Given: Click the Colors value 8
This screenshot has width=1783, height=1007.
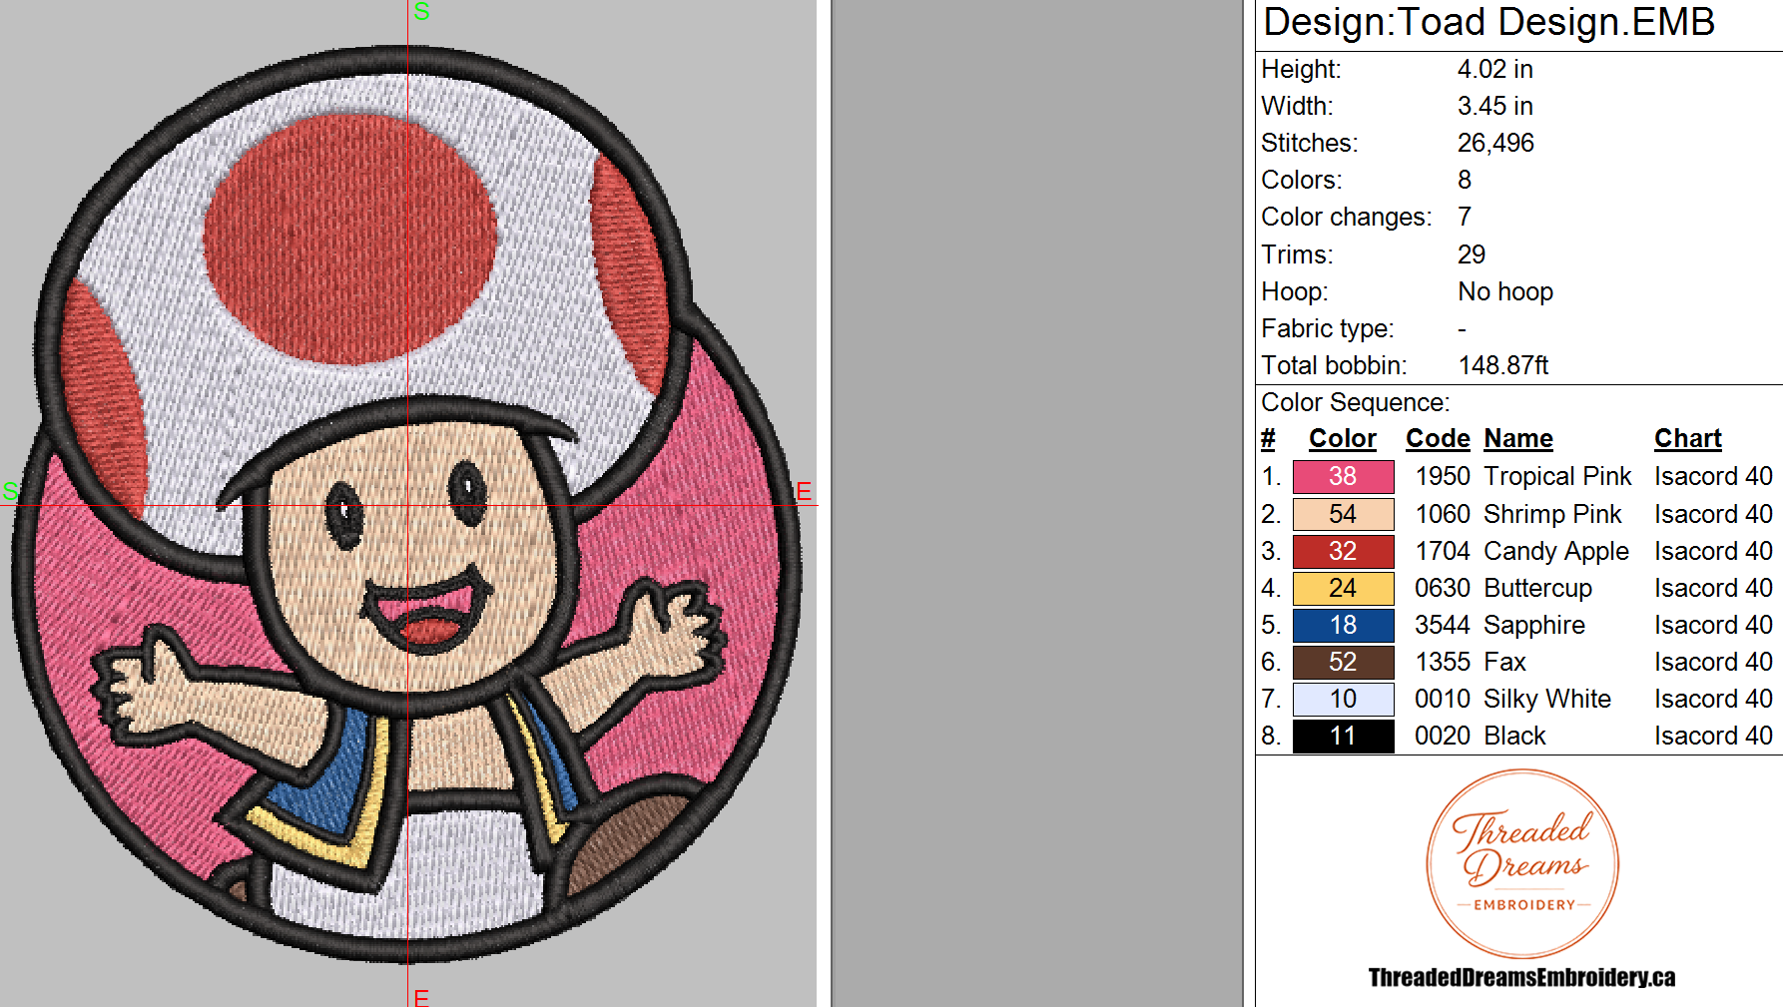Looking at the screenshot, I should [x=1465, y=180].
